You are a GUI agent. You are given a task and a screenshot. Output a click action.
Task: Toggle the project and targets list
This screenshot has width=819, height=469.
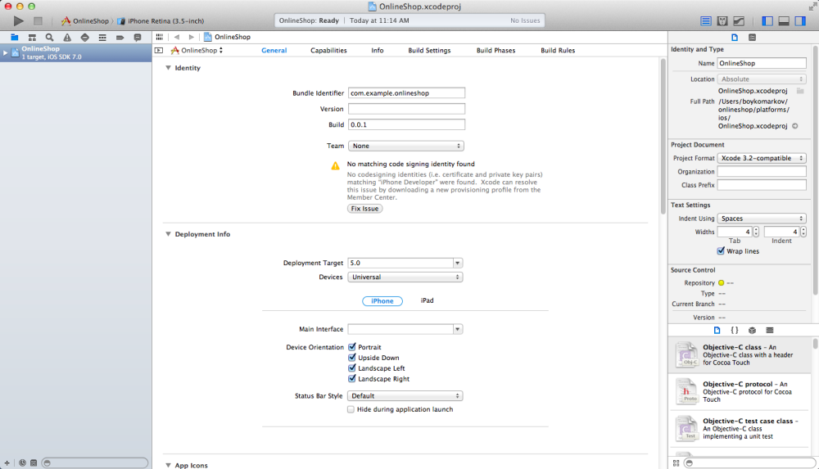159,50
